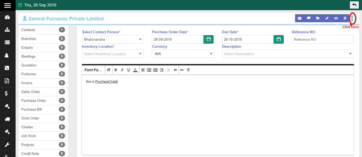Click the organization hierarchy sidebar icon
362x157 pixels.
coord(7,30)
